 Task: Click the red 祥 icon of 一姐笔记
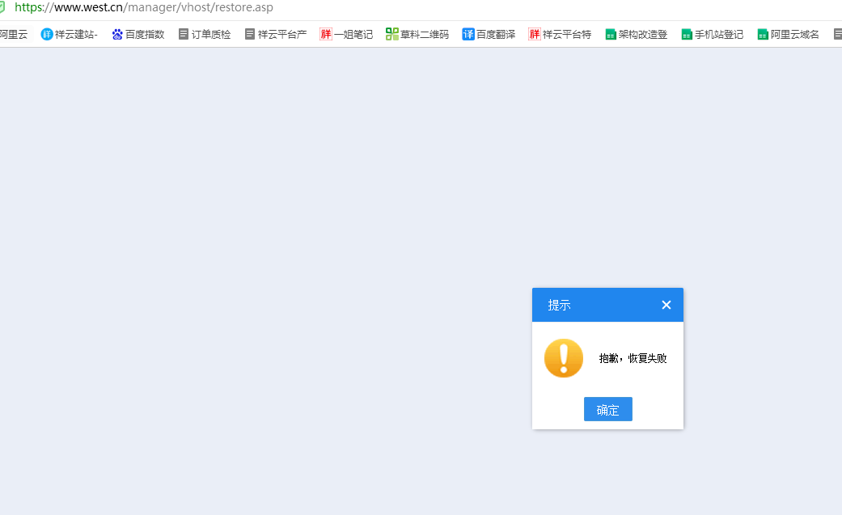point(326,34)
